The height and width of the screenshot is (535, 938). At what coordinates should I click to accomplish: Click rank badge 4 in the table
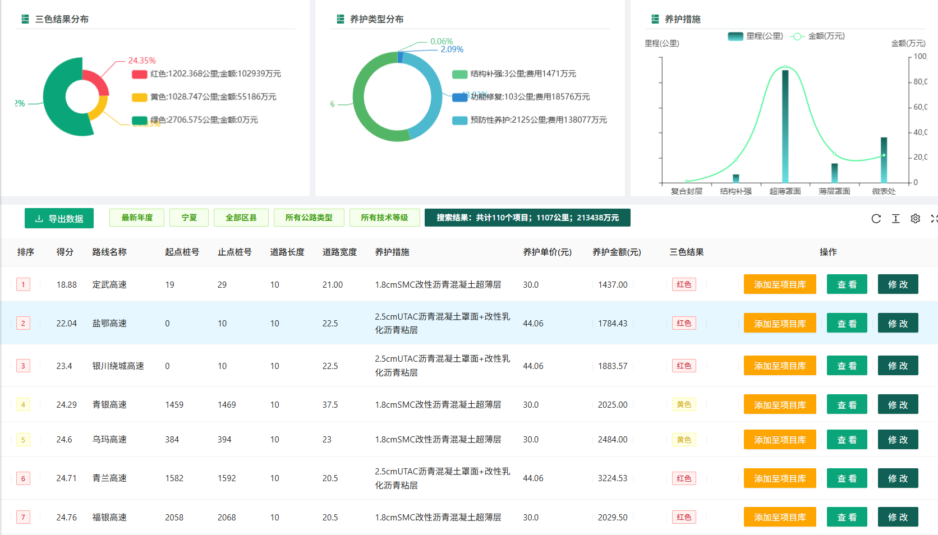(x=23, y=404)
